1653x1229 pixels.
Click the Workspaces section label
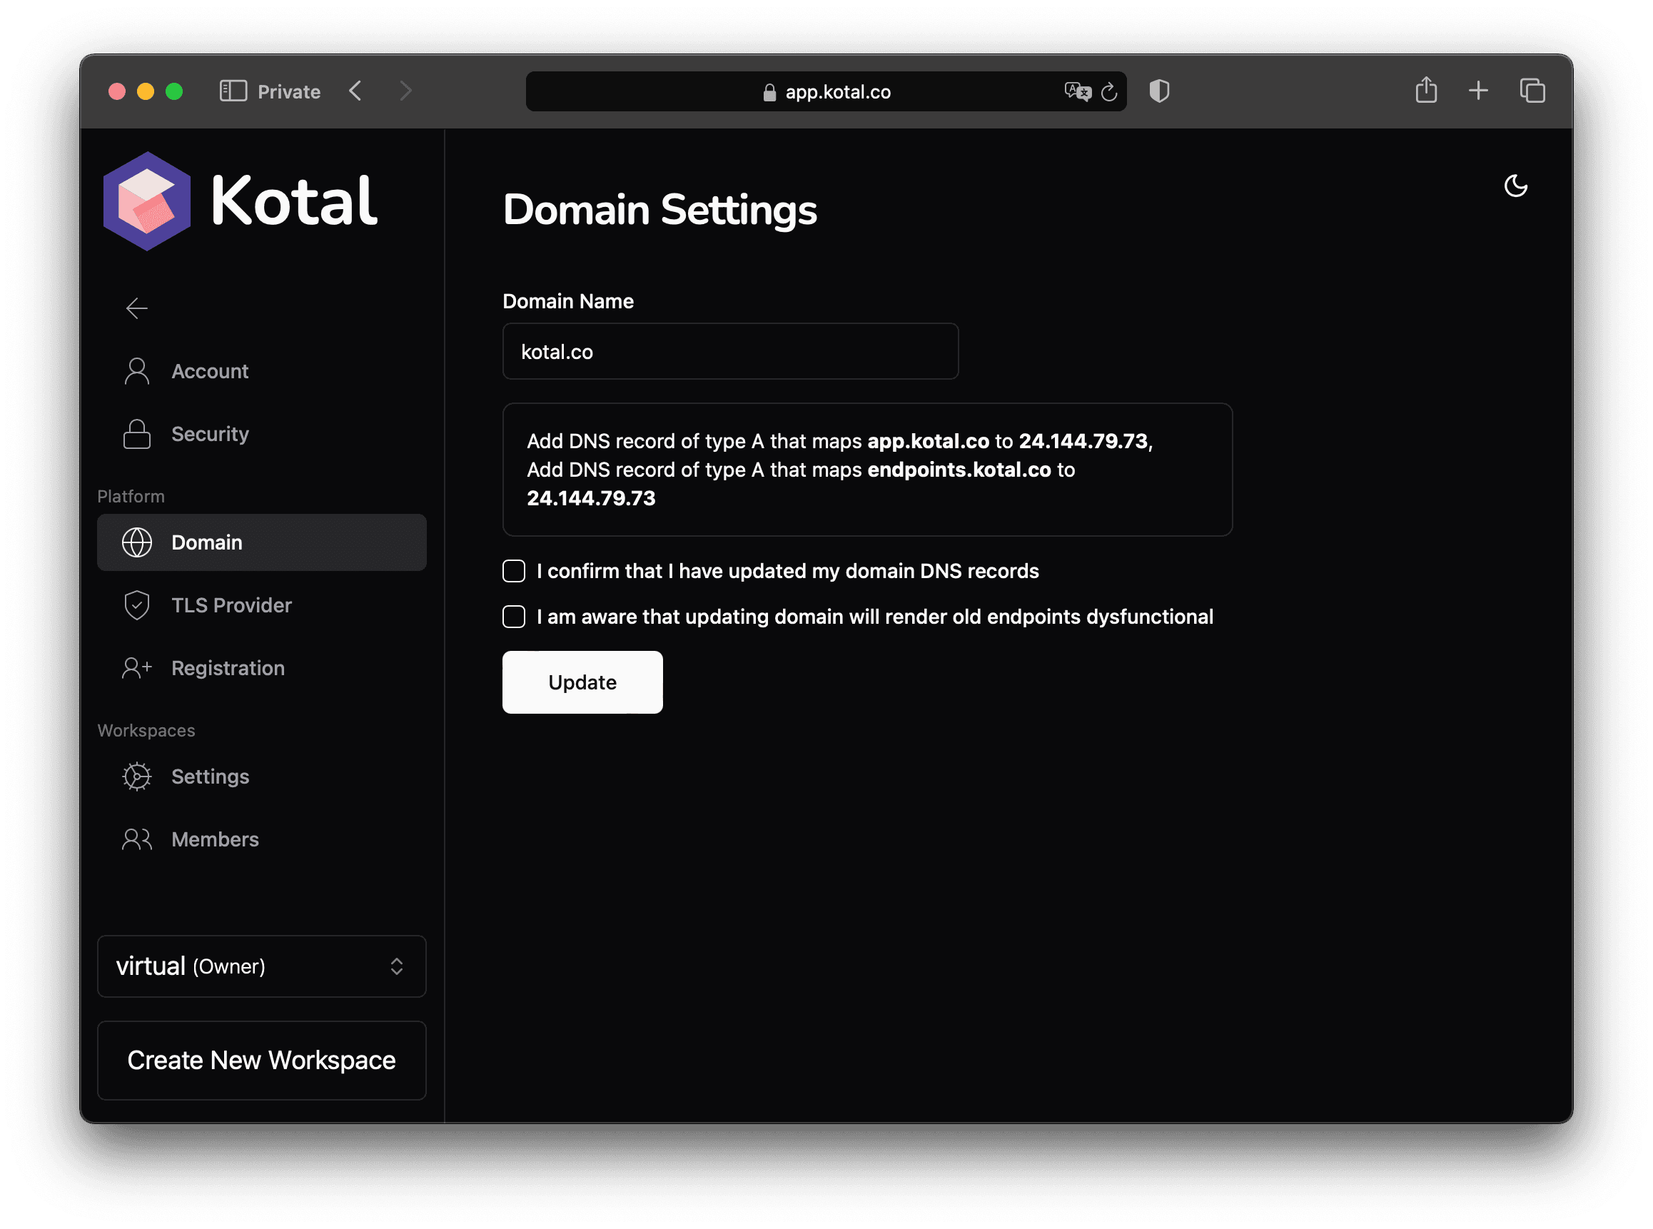click(x=146, y=731)
